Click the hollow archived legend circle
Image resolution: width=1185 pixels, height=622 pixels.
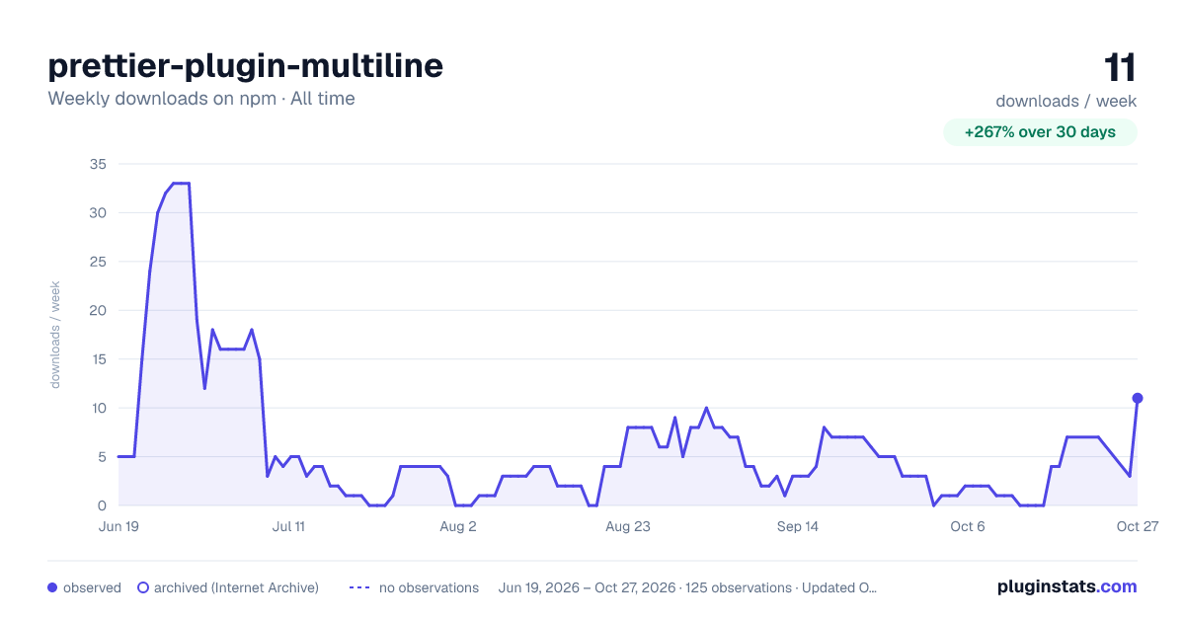pyautogui.click(x=143, y=587)
